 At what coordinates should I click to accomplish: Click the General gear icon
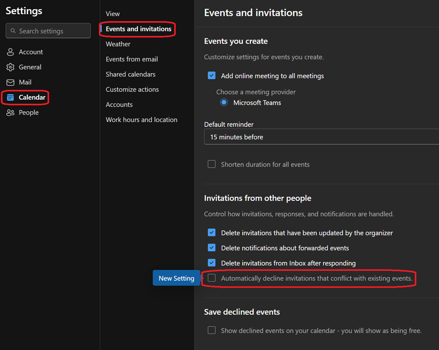pyautogui.click(x=10, y=67)
